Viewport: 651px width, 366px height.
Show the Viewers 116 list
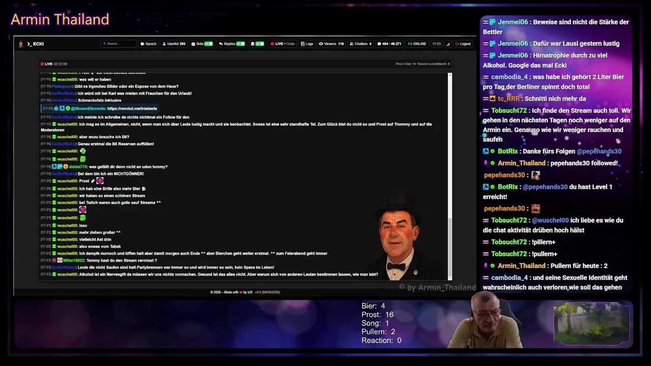(x=332, y=44)
